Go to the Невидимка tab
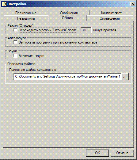137x160 pixels. click(26, 18)
